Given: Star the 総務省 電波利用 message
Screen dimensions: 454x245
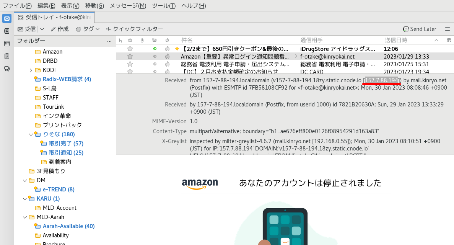Looking at the screenshot, I should coord(130,64).
